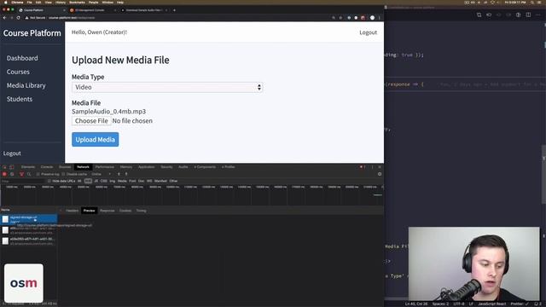
Task: Open Media Library in the sidebar
Action: tap(26, 85)
